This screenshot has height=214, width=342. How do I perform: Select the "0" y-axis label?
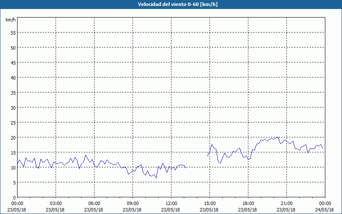(14, 198)
